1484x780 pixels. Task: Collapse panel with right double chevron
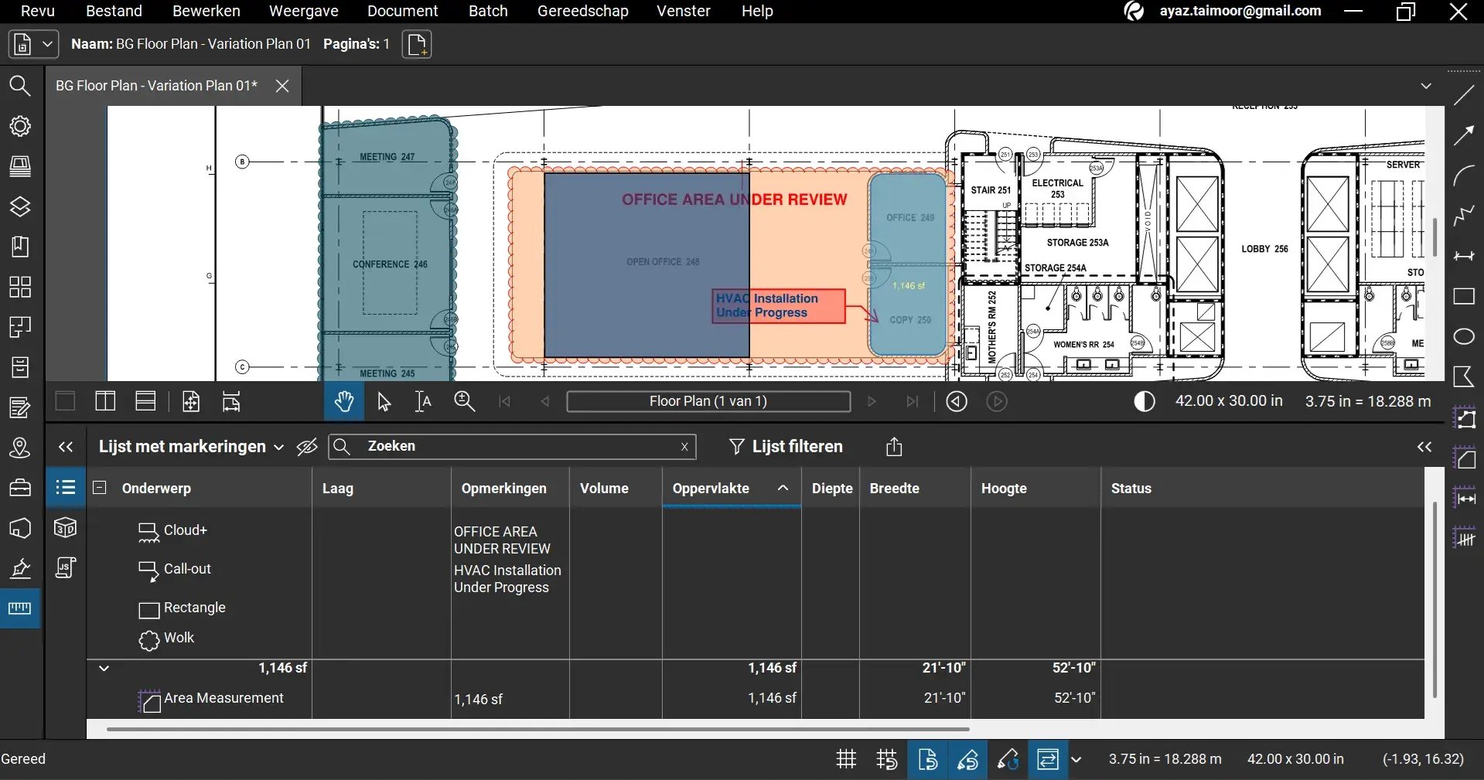tap(1424, 447)
